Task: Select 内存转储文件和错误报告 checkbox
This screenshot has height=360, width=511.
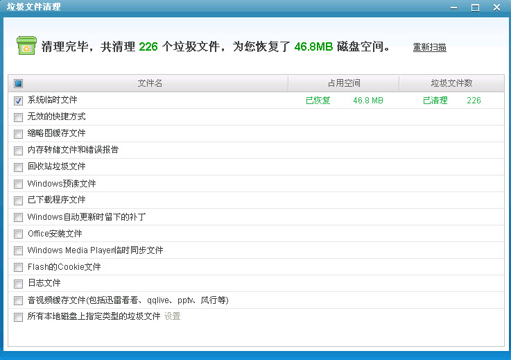Action: [18, 151]
